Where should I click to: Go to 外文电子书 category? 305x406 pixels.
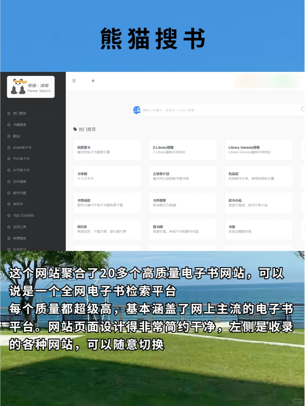click(x=21, y=170)
